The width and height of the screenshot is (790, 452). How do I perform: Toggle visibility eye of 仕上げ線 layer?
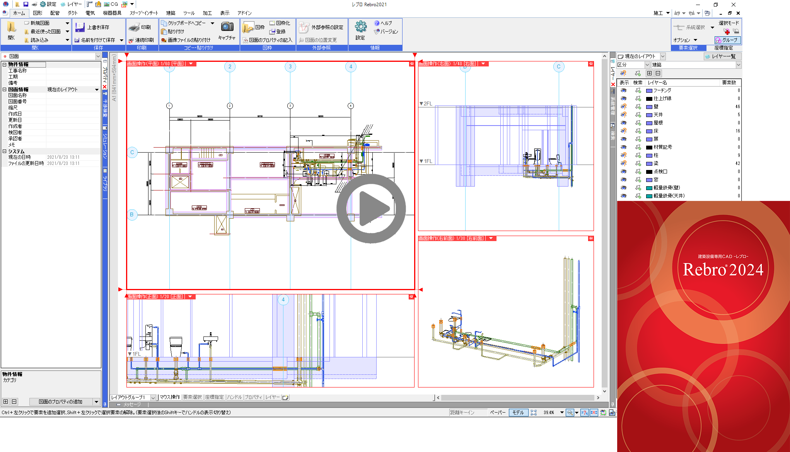pyautogui.click(x=623, y=99)
